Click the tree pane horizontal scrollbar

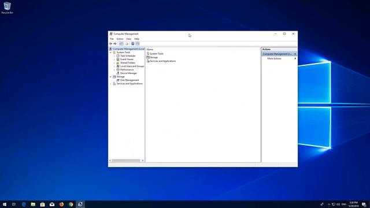point(126,161)
